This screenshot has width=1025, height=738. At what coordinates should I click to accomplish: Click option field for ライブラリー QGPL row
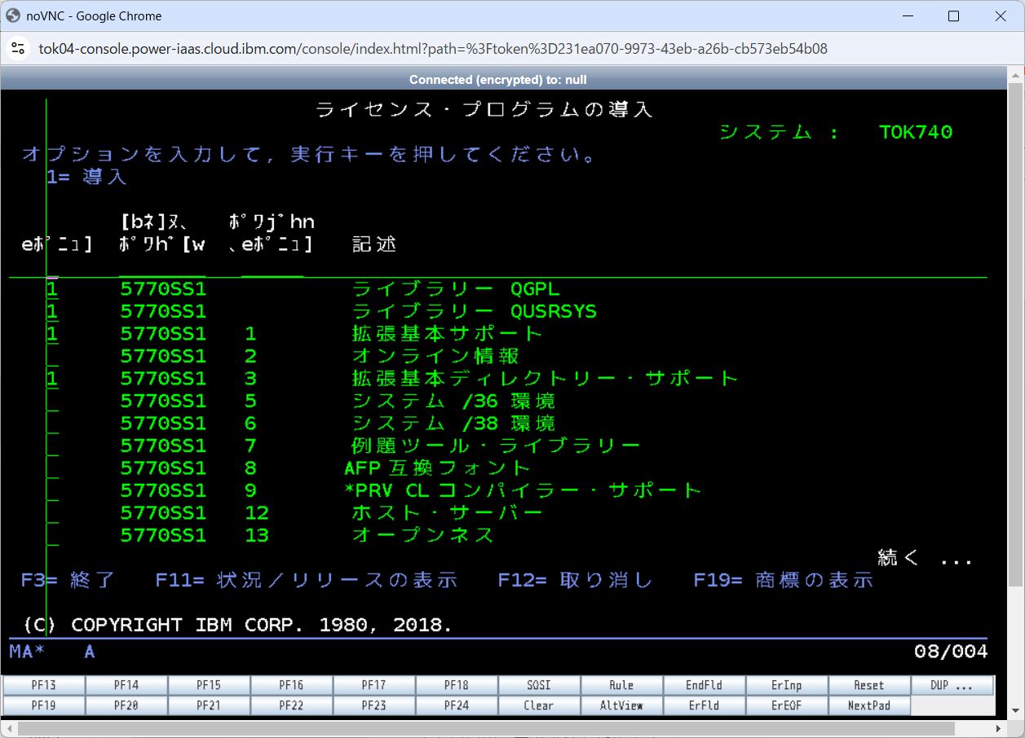point(52,289)
